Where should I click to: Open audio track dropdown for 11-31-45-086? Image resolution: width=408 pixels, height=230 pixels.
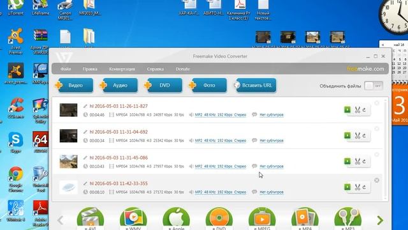[221, 166]
